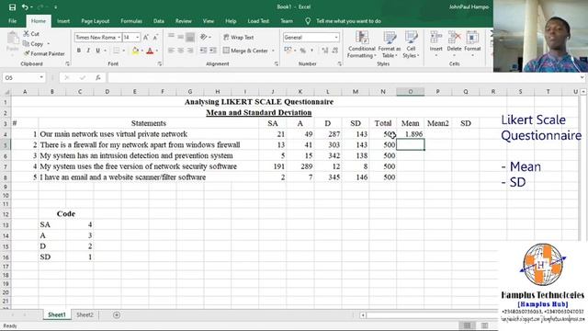
Task: Select Align Left icon
Action: (x=171, y=51)
